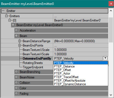Expand the Collision section
Viewport: 114px width, 98px height.
(x=16, y=82)
